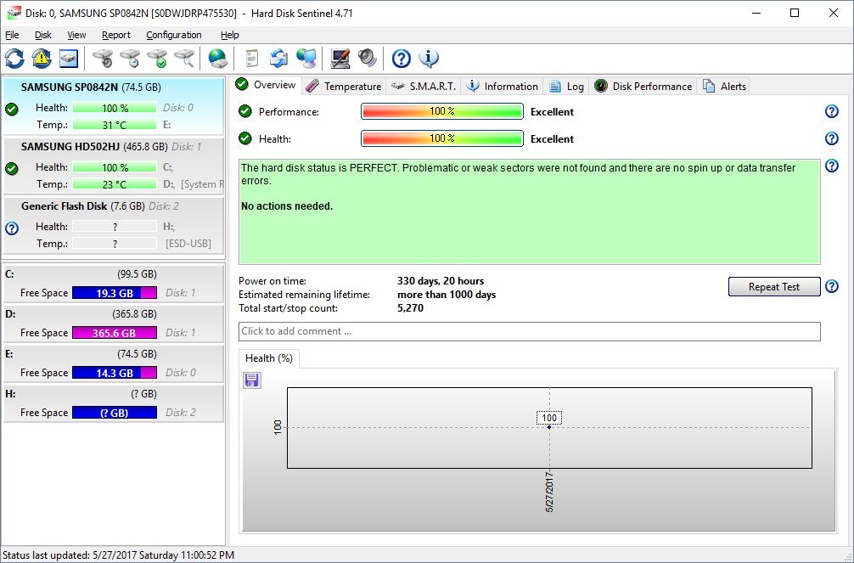Click the network computer with globe icon
The image size is (854, 563).
click(306, 59)
